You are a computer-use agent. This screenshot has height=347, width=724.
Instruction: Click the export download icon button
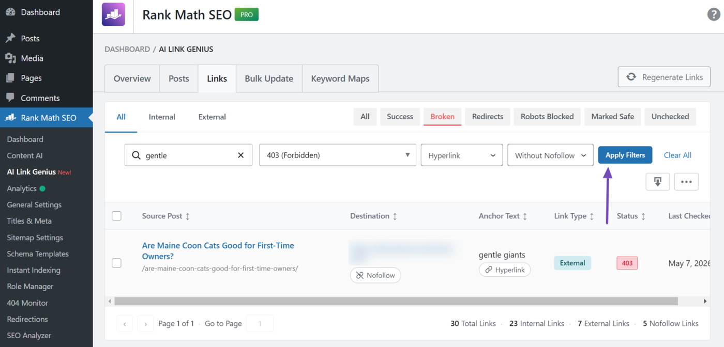(x=658, y=182)
